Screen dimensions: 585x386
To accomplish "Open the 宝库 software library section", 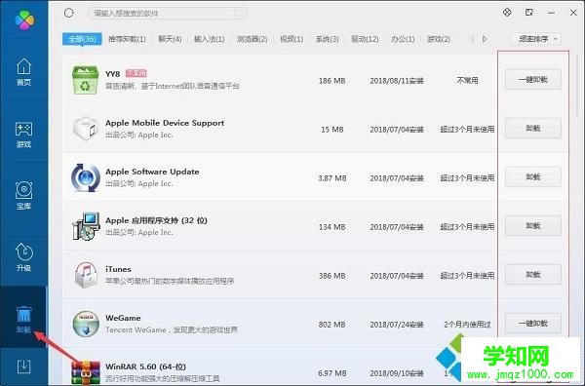I will pos(23,196).
